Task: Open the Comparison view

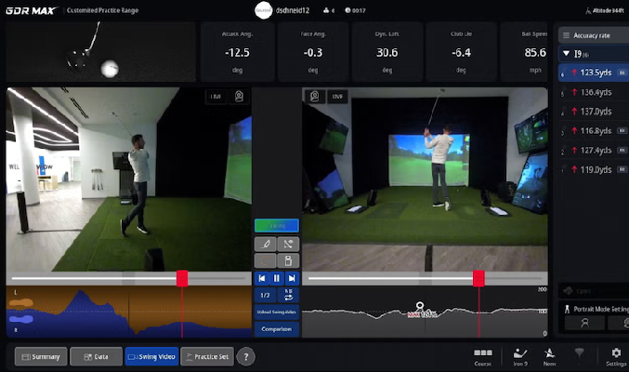Action: coord(276,328)
